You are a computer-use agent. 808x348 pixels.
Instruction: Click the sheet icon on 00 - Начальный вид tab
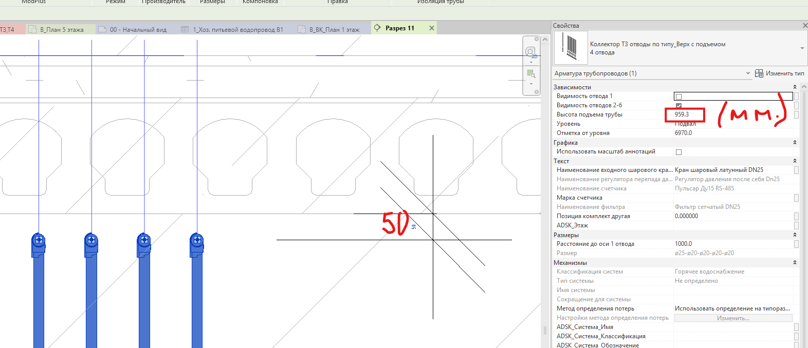coord(102,30)
